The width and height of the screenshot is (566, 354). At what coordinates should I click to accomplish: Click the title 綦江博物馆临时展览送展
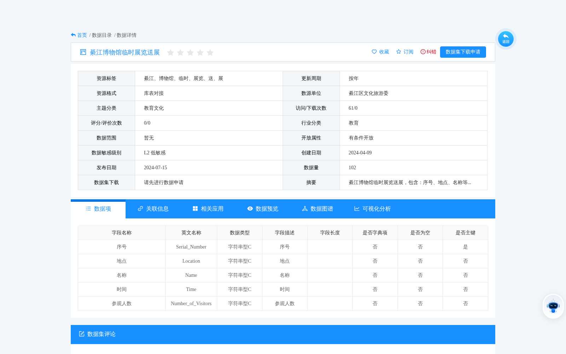125,52
